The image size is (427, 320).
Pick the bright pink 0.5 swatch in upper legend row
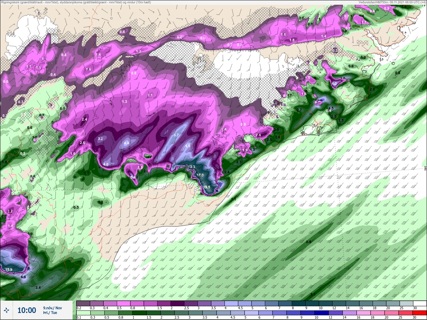(x=124, y=303)
